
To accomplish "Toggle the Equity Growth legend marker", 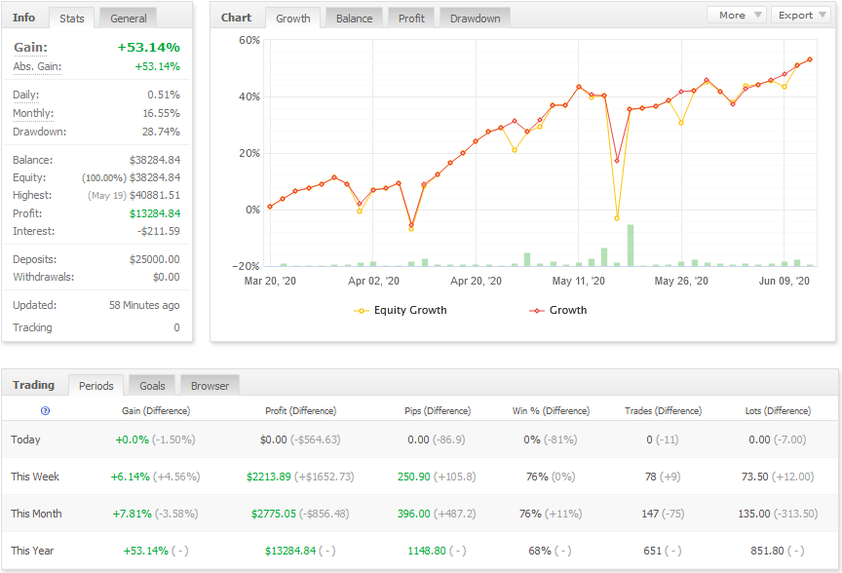I will [361, 311].
